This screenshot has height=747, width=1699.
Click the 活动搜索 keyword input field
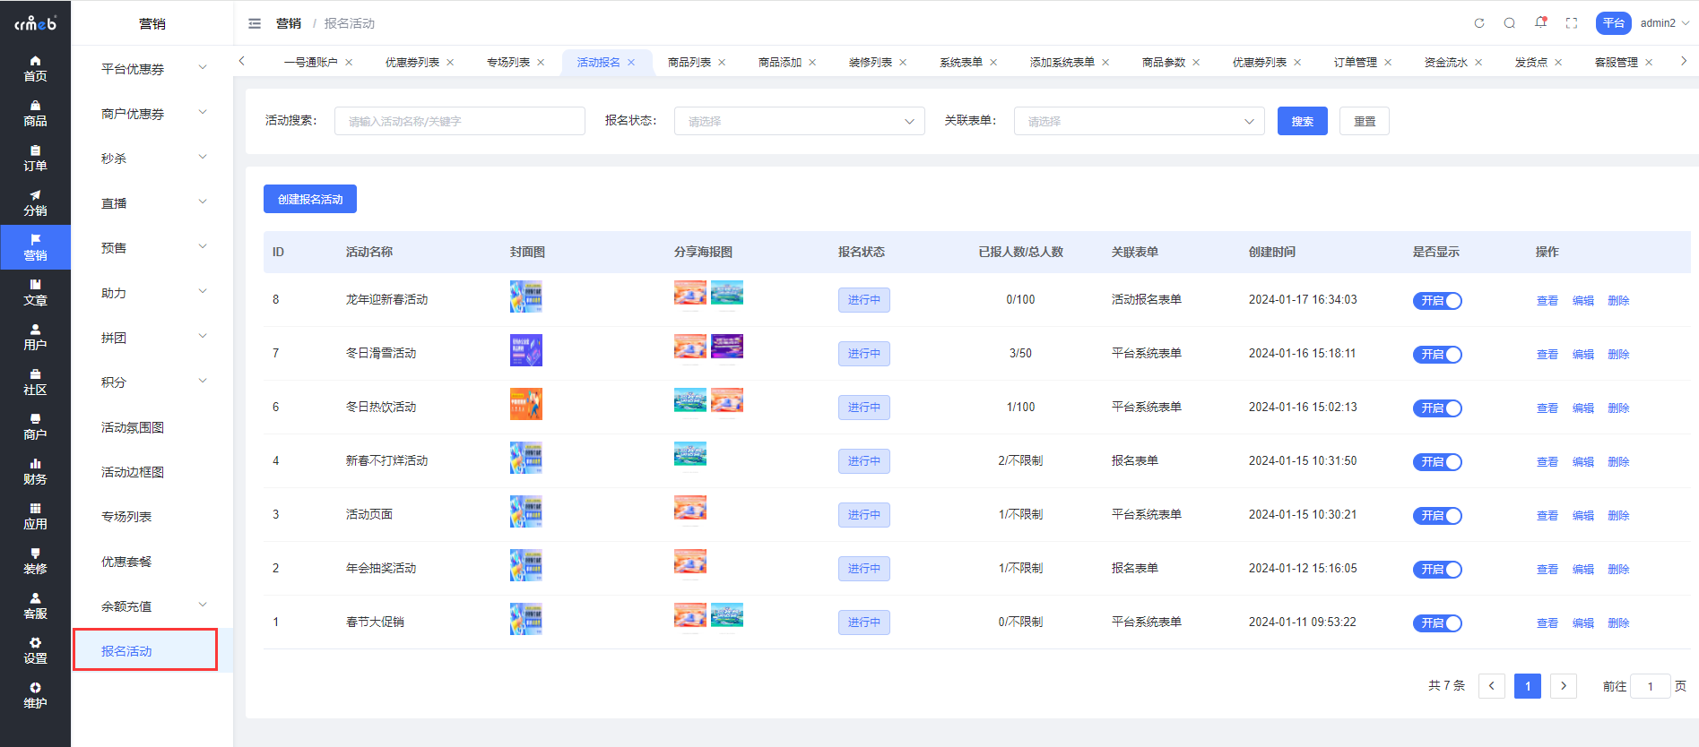(460, 121)
